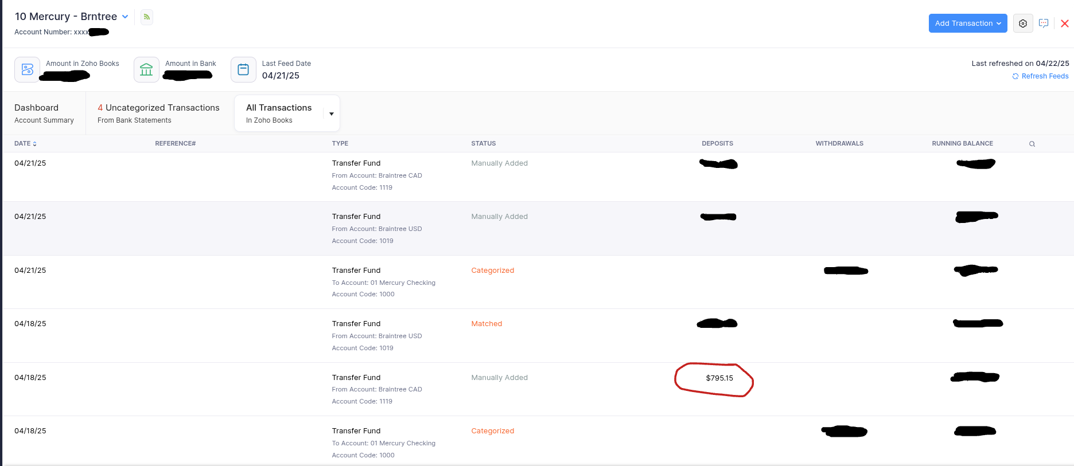This screenshot has height=466, width=1074.
Task: Open the 4 Uncategorized Transactions tab
Action: (x=158, y=113)
